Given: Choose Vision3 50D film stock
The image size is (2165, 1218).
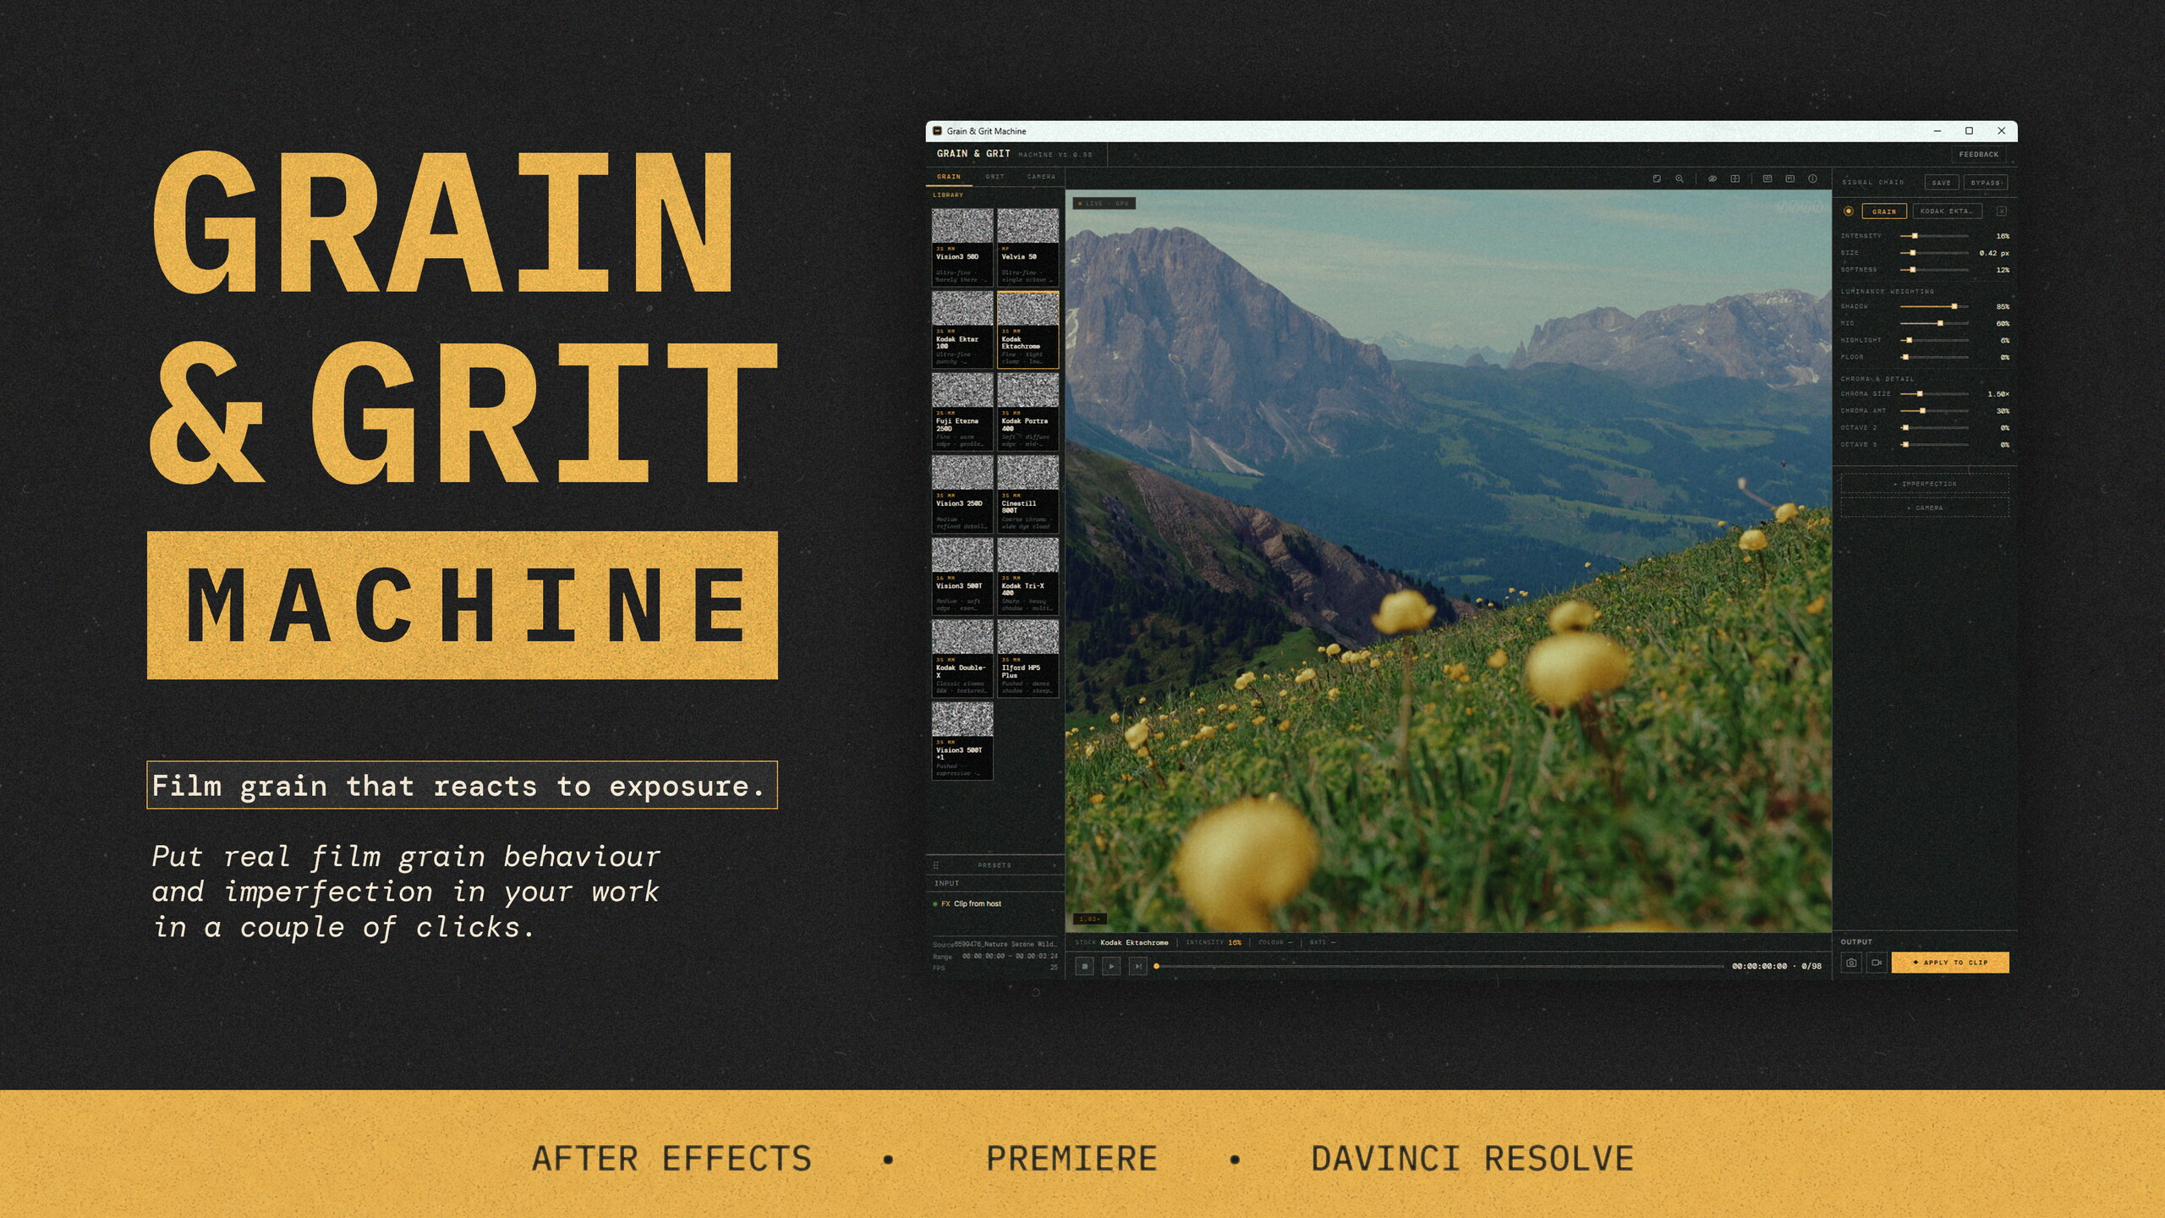Looking at the screenshot, I should (962, 248).
